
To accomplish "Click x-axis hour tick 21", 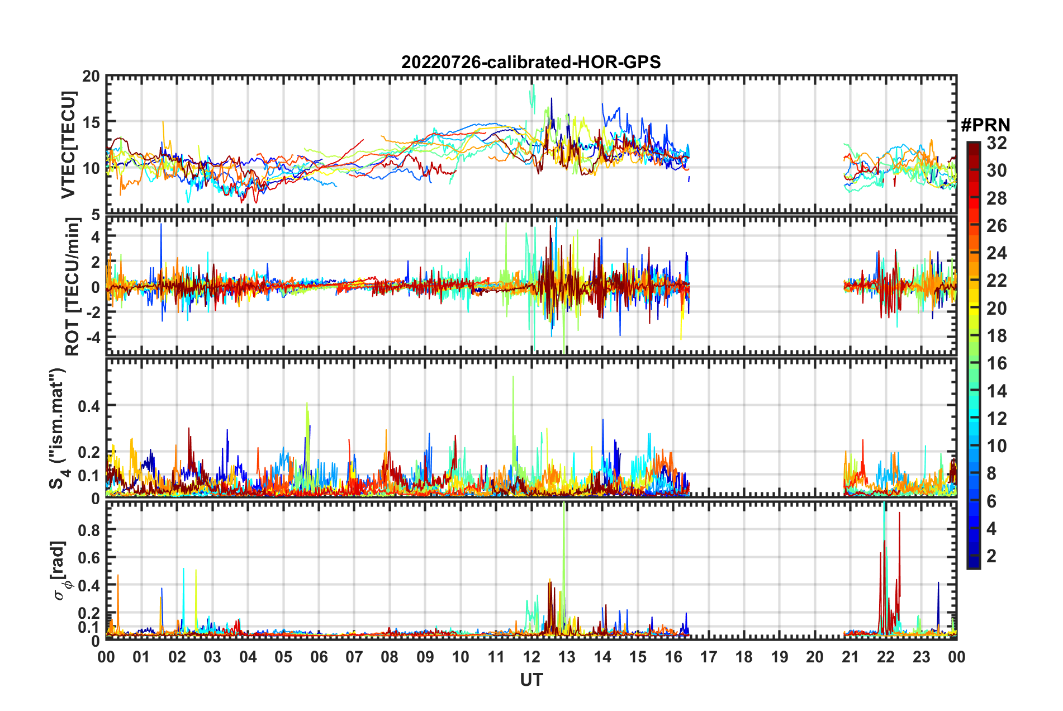I will [x=851, y=657].
